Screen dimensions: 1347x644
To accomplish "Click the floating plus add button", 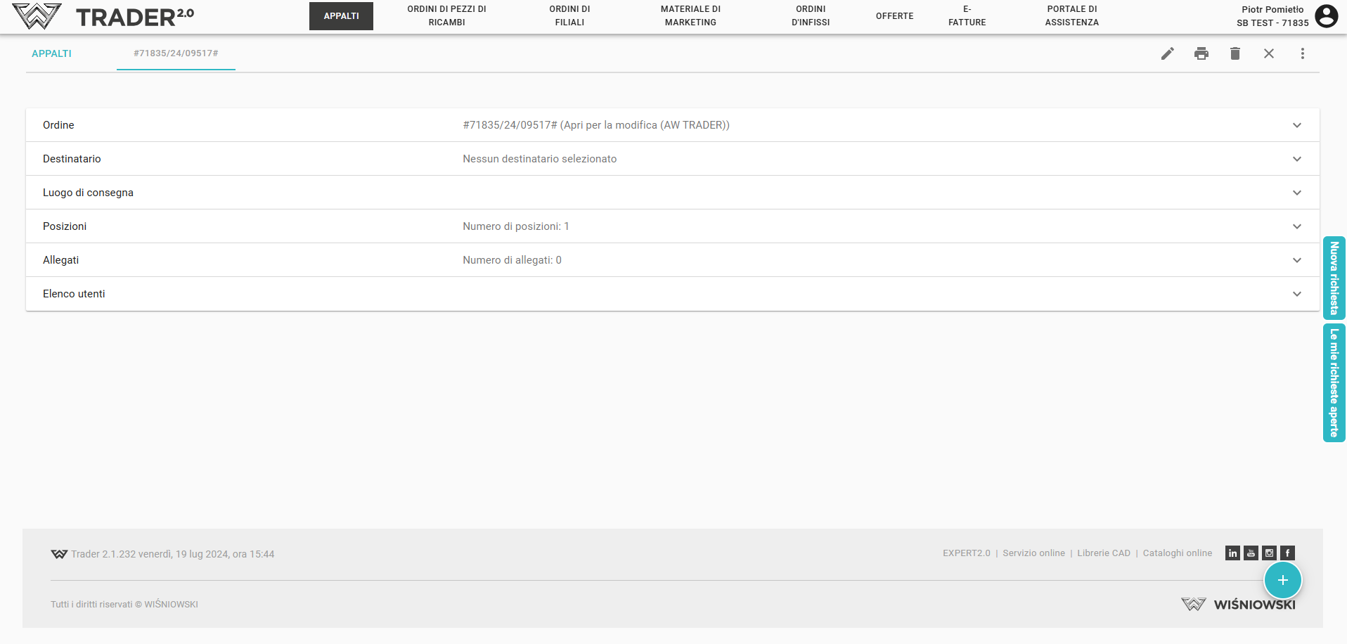I will [x=1282, y=580].
